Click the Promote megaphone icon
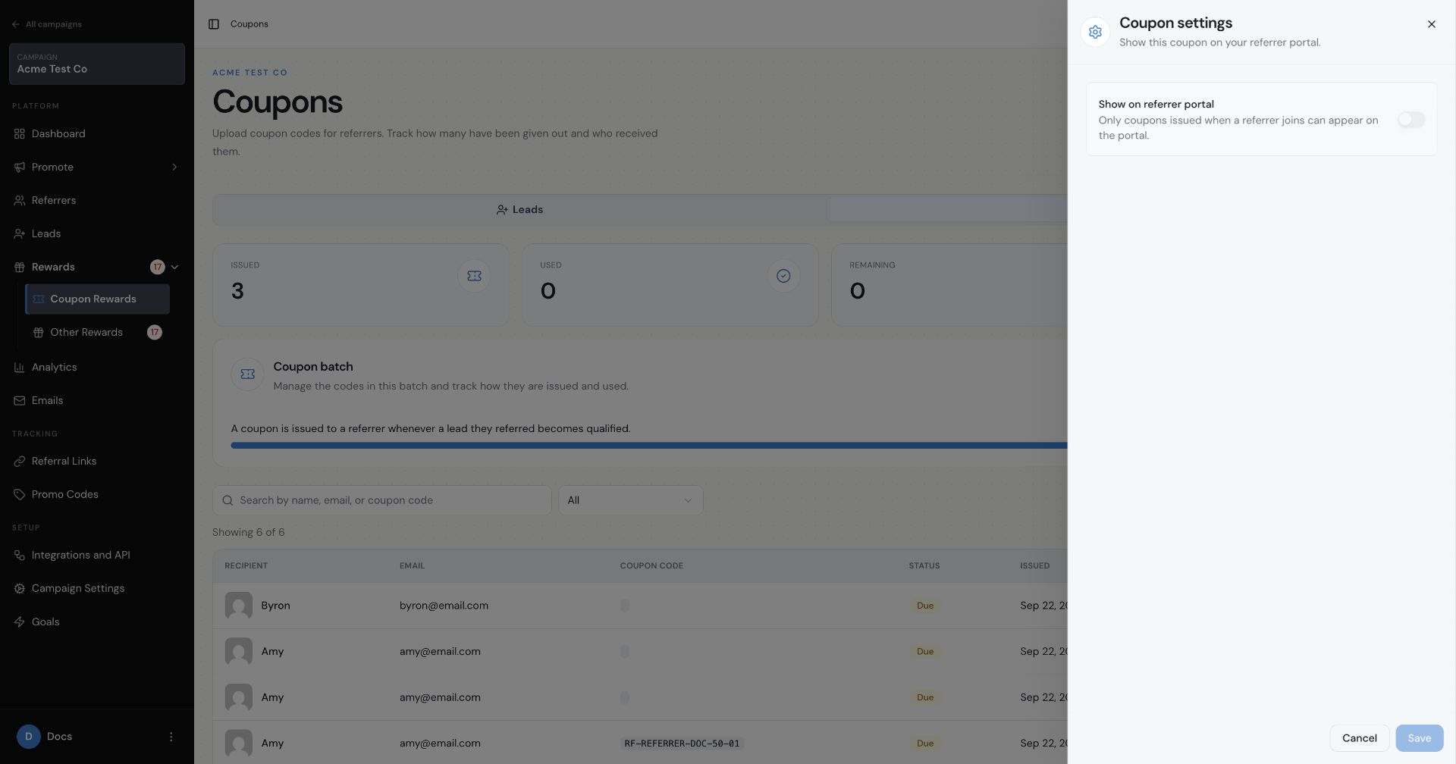 (x=20, y=167)
